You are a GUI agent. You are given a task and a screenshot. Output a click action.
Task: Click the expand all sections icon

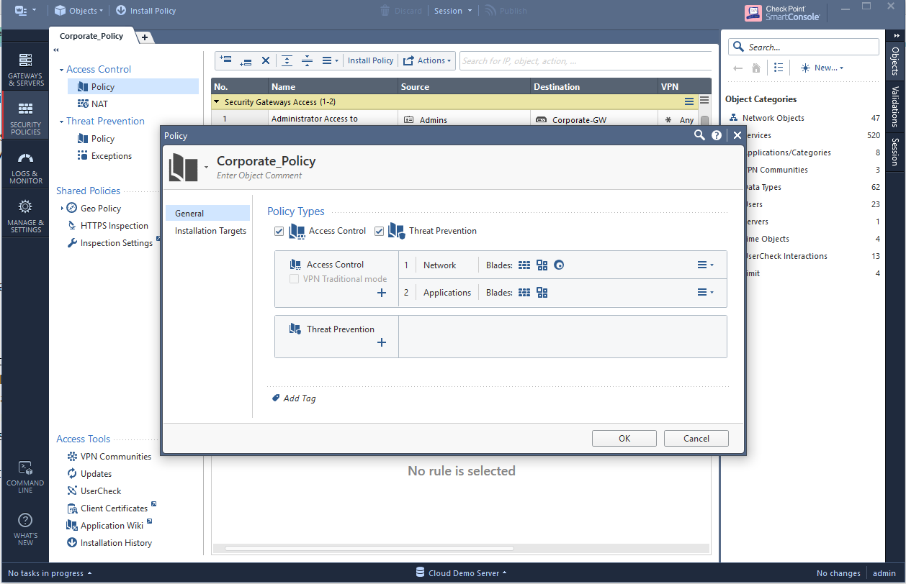point(287,60)
